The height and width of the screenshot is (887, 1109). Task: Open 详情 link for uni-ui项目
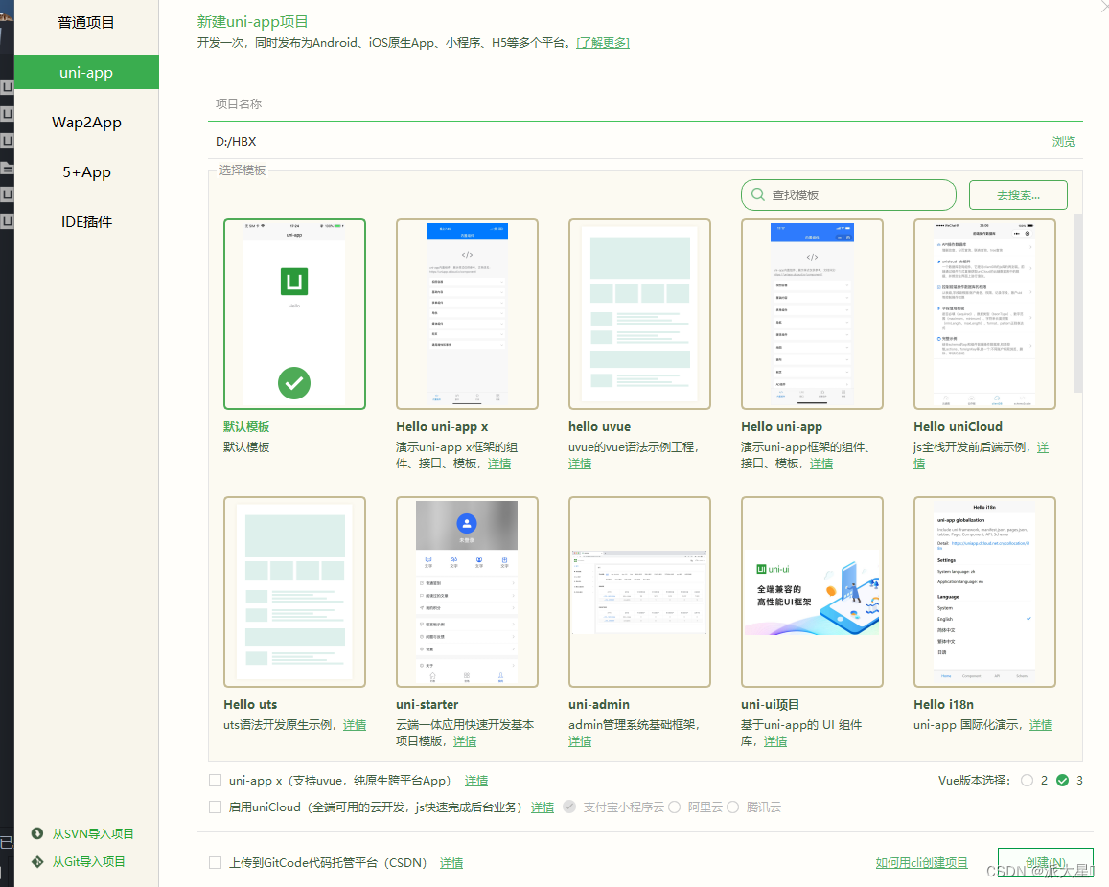775,741
